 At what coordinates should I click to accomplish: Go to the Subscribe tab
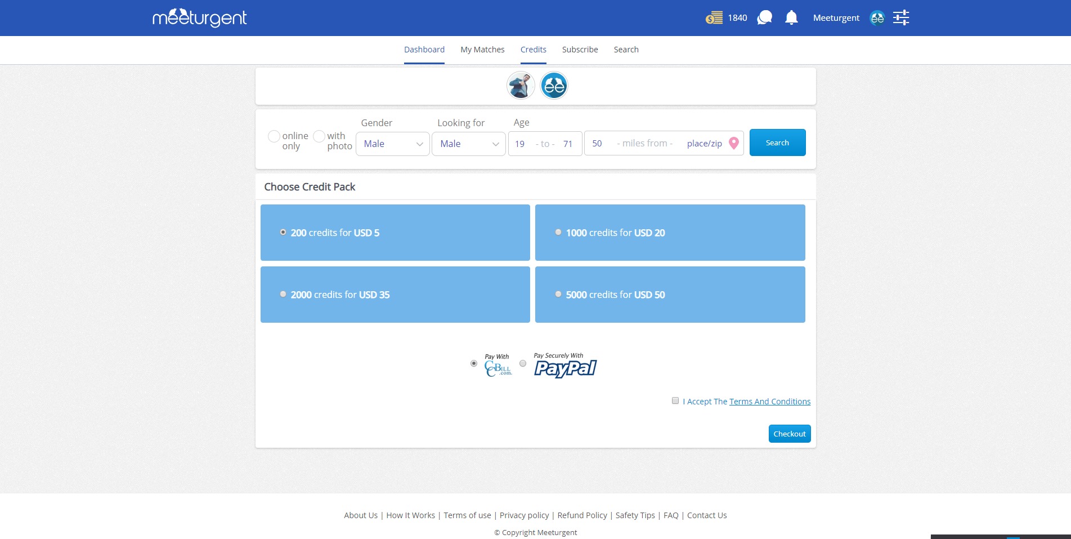[x=580, y=50]
